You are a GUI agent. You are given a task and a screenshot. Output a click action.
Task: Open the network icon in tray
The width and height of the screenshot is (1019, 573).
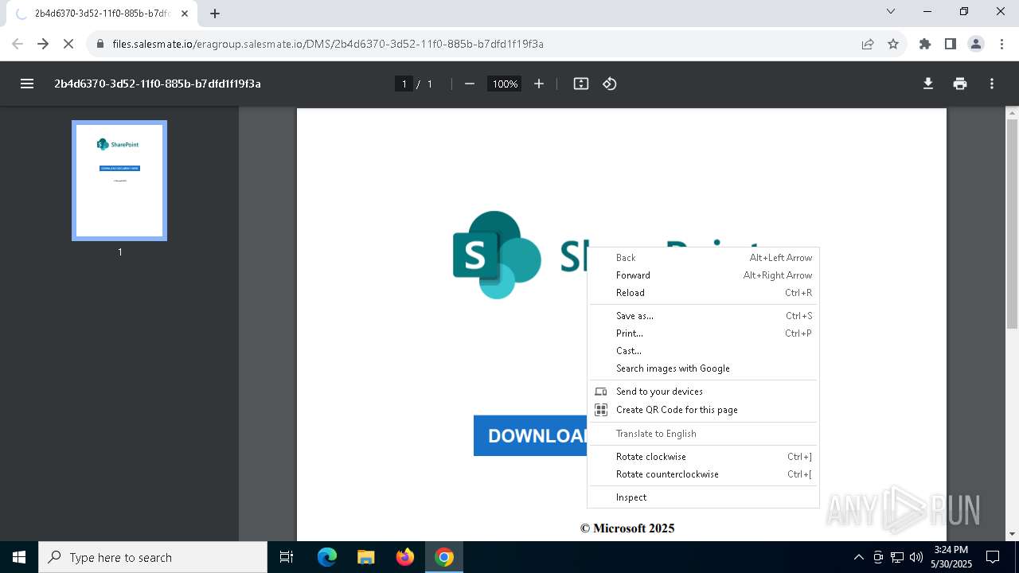coord(897,557)
